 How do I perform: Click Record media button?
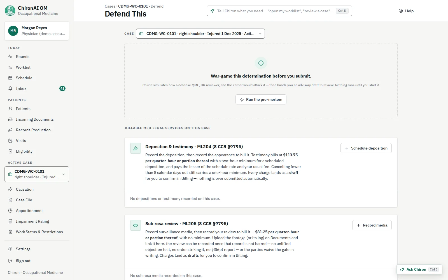tap(372, 225)
